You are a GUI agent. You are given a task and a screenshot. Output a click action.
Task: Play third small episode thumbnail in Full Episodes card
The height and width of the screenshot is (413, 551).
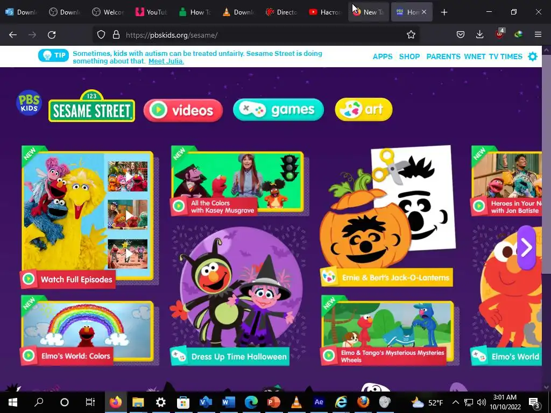pos(128,254)
